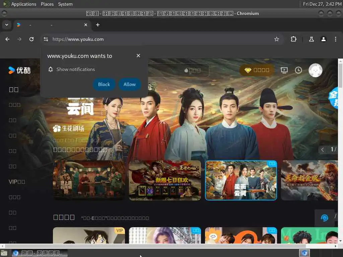Reload the Youku page
Screen dimensions: 343x257
31,39
